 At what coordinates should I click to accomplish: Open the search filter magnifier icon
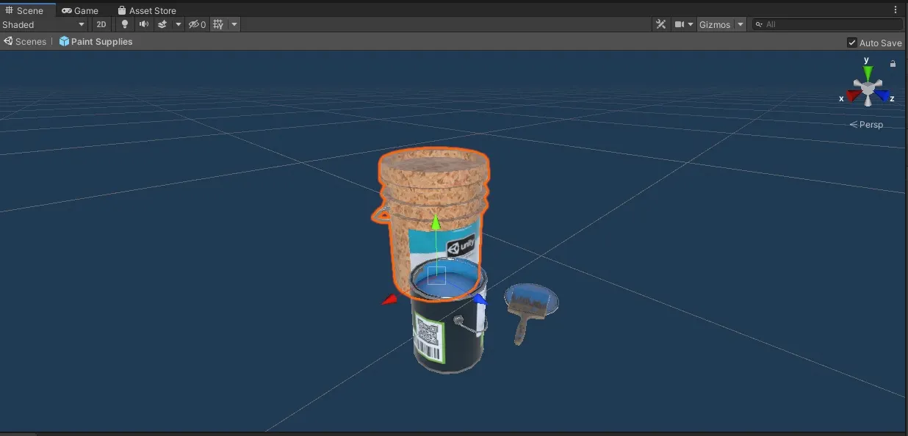click(760, 24)
